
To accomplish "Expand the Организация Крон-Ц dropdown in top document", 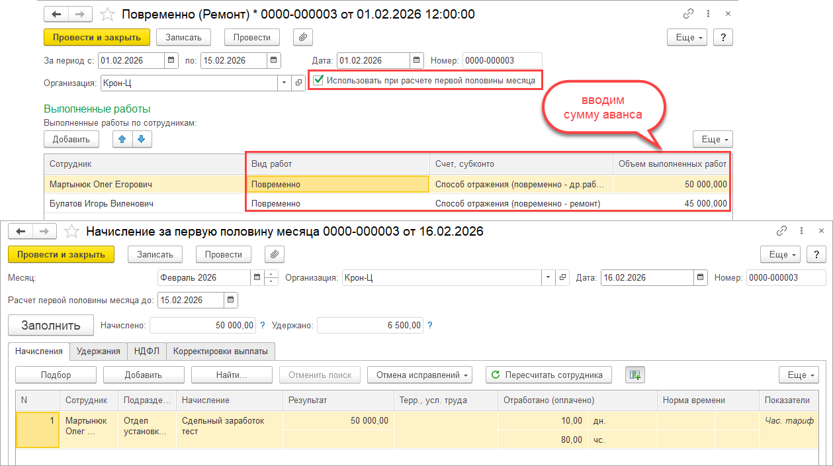I will [x=284, y=83].
